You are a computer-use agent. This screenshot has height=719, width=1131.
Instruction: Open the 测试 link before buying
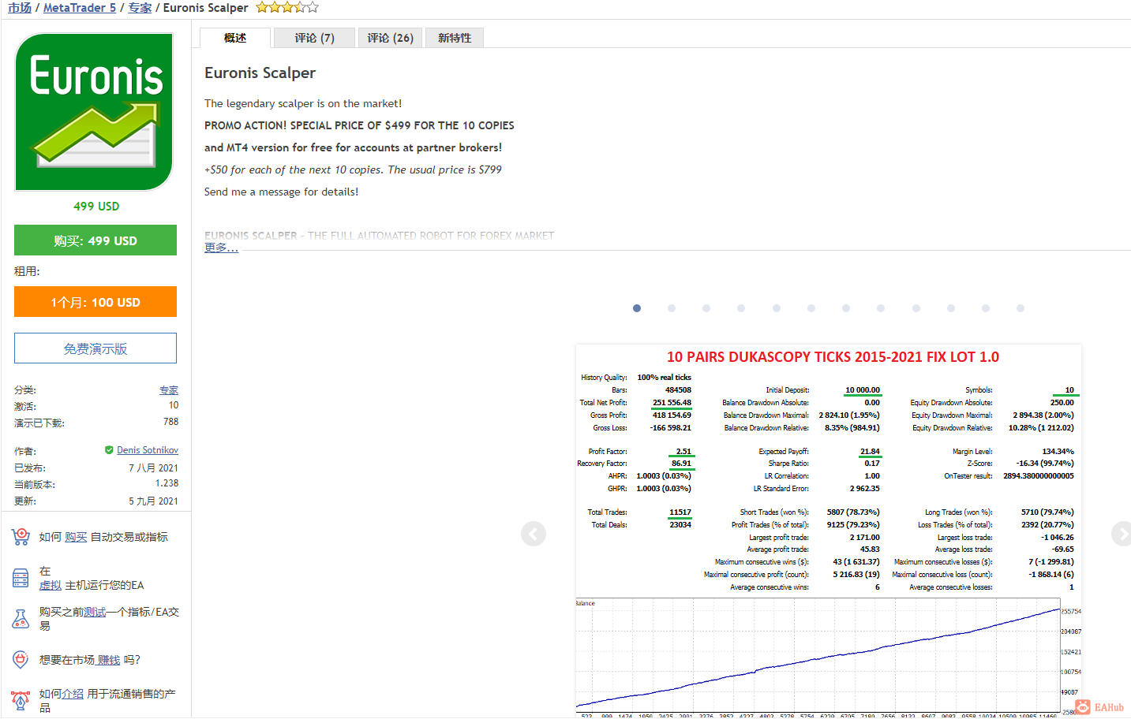click(x=95, y=612)
